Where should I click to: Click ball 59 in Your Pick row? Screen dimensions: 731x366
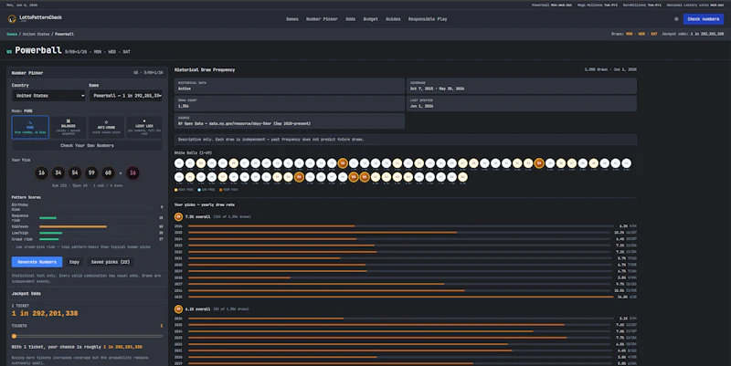tap(92, 173)
